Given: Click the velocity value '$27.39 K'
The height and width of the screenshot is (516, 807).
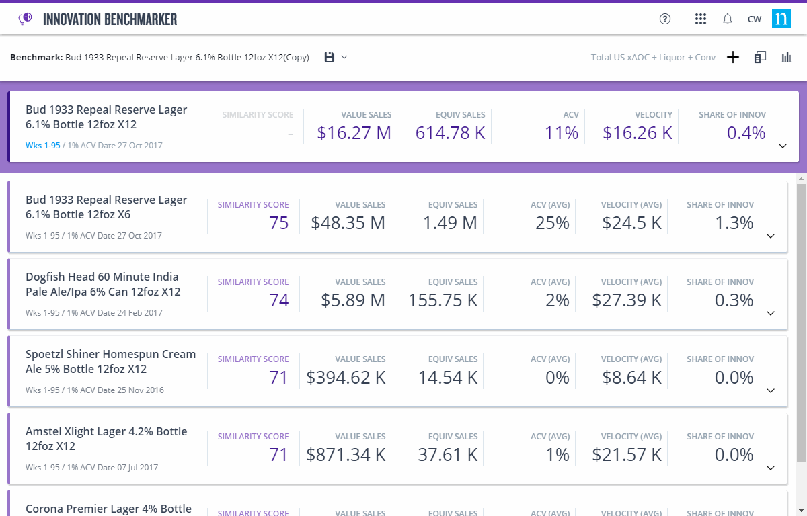Looking at the screenshot, I should 627,300.
